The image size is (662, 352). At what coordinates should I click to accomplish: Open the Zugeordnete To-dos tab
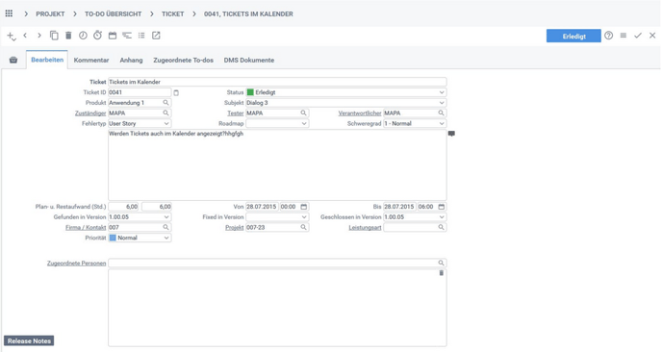coord(183,60)
